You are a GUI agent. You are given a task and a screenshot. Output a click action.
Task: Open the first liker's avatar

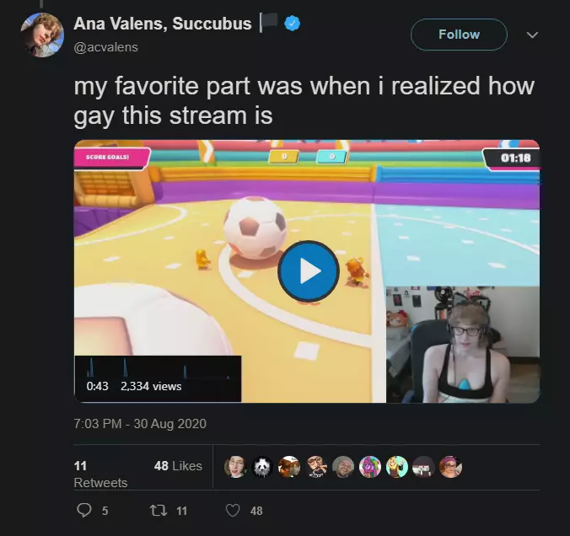pos(235,467)
